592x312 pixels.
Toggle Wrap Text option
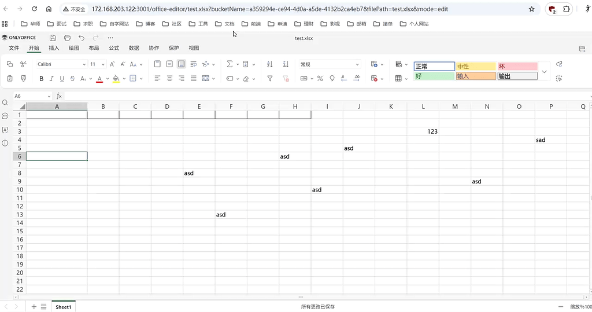[x=194, y=64]
